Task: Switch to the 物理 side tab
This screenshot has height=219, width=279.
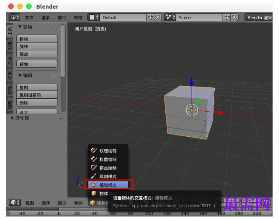Action: [10, 90]
